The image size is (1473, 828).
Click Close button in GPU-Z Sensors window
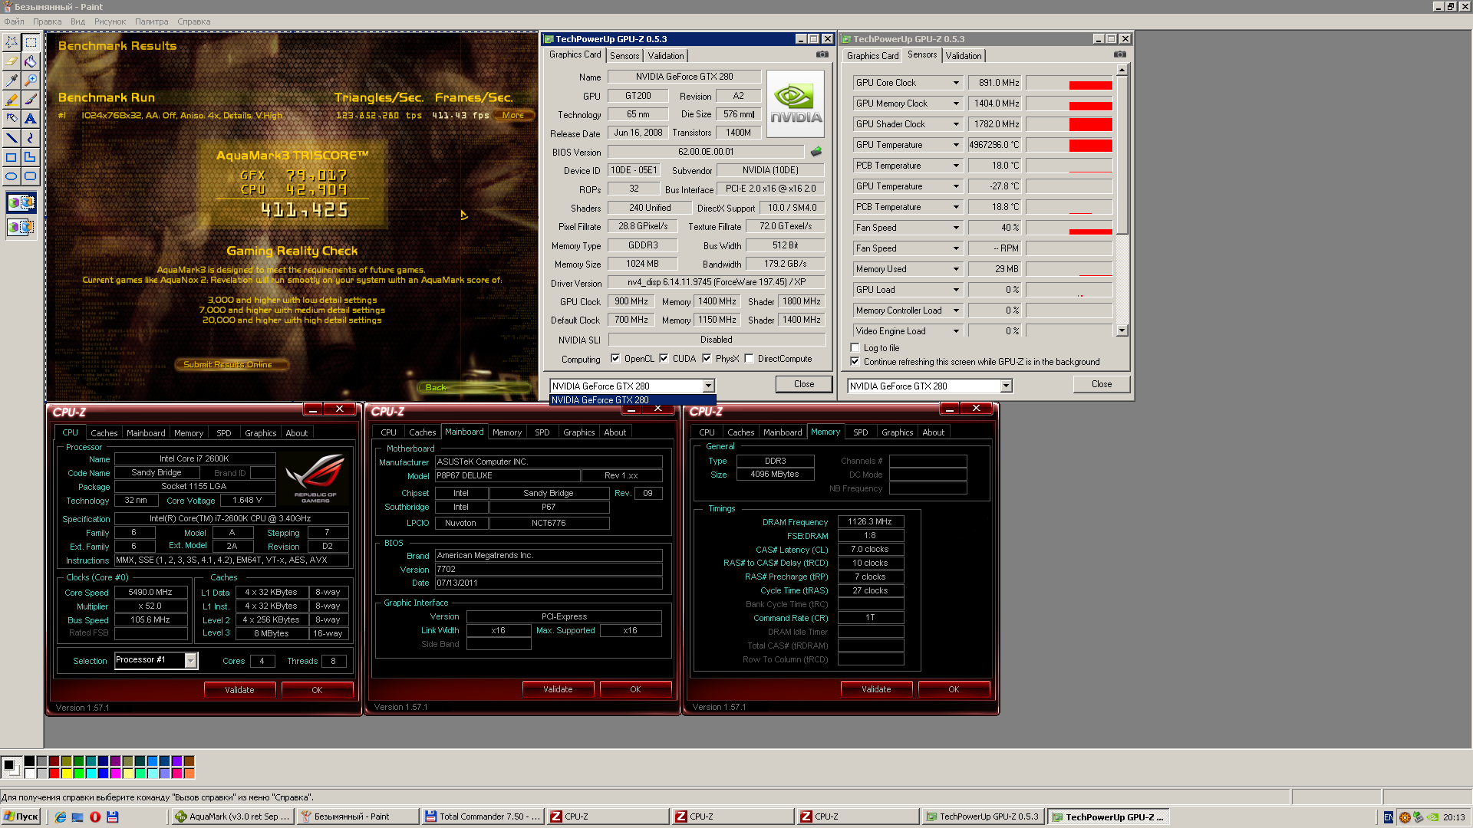[1102, 384]
